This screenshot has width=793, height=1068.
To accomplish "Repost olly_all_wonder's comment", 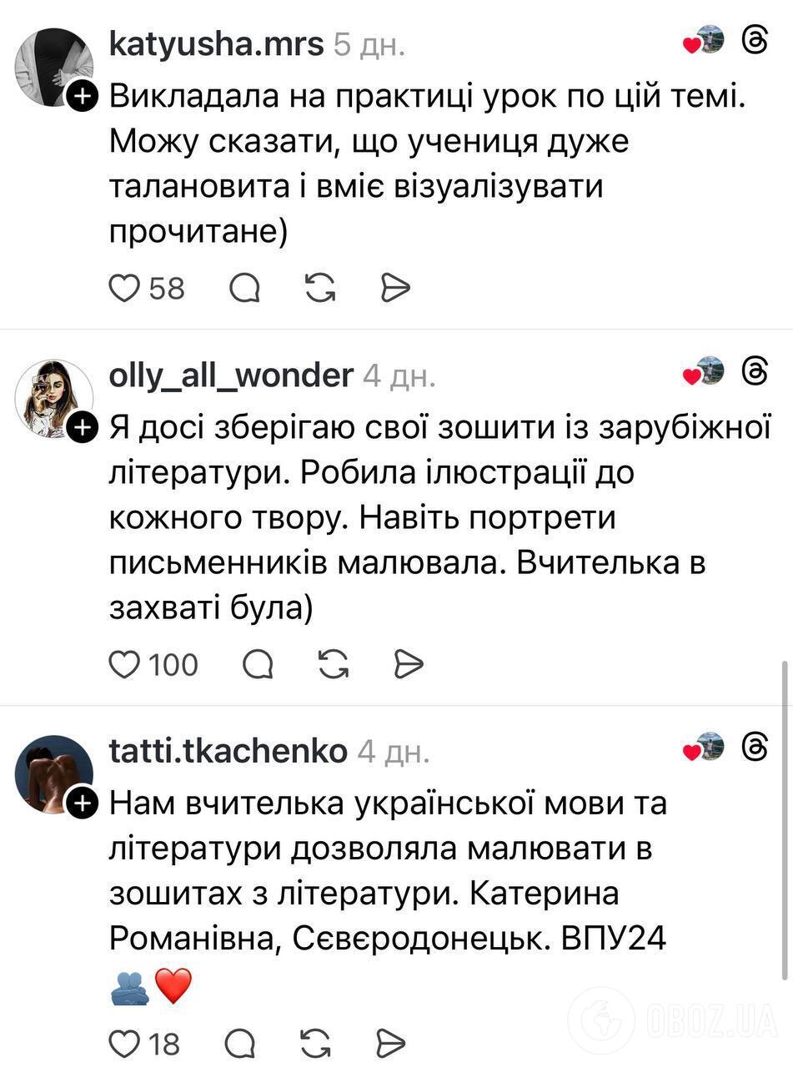I will tap(334, 664).
